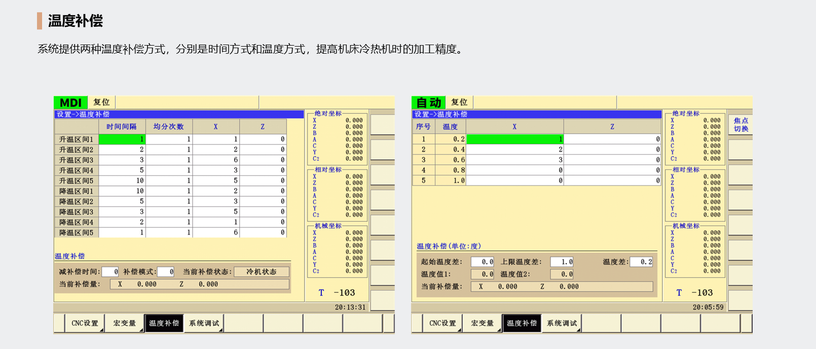Open 宏变量 tab in the MDI screen
This screenshot has height=349, width=816.
pos(125,323)
